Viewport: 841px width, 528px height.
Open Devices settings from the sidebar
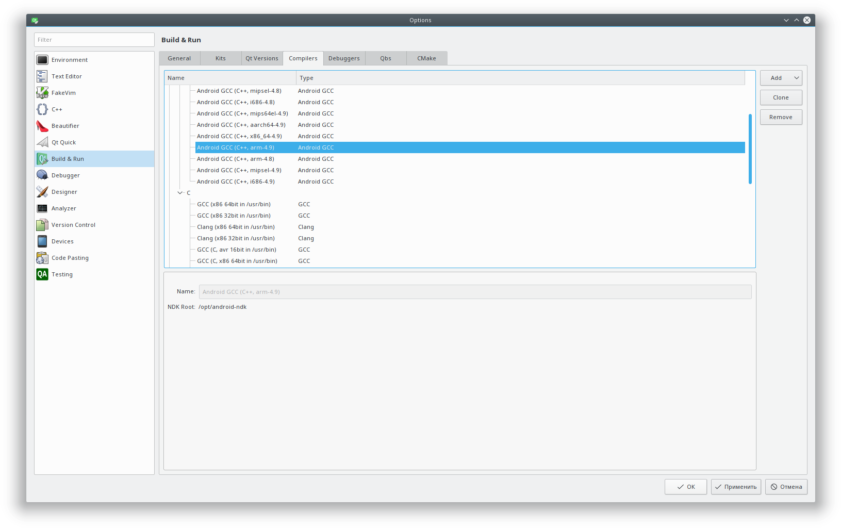point(42,241)
